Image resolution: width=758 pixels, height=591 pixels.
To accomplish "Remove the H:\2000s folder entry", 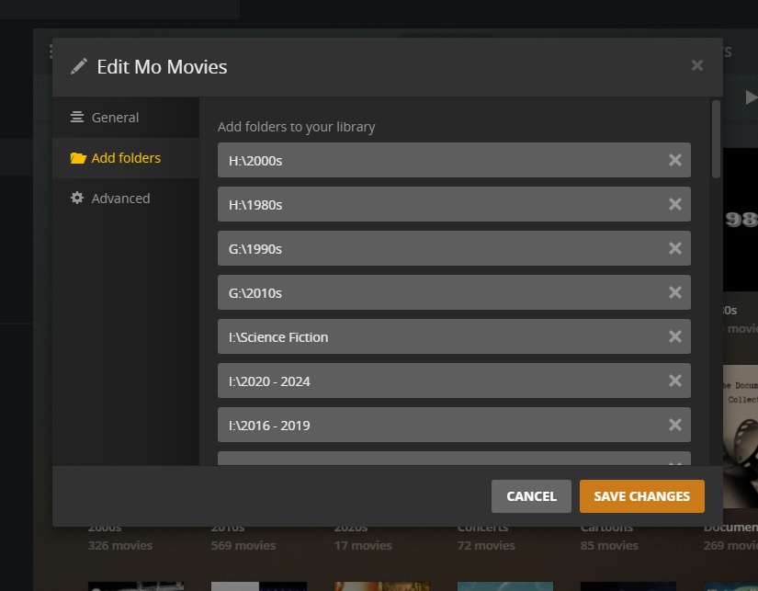I will tap(675, 160).
